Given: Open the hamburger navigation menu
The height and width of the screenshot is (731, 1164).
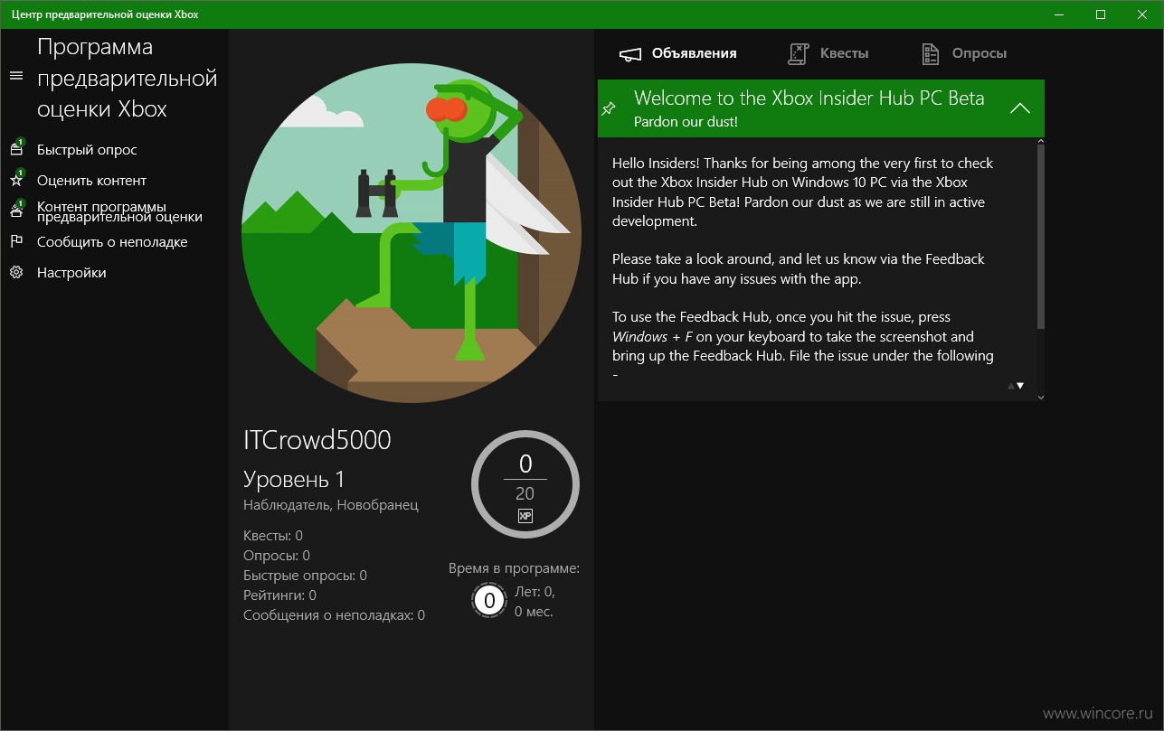Looking at the screenshot, I should (x=15, y=75).
